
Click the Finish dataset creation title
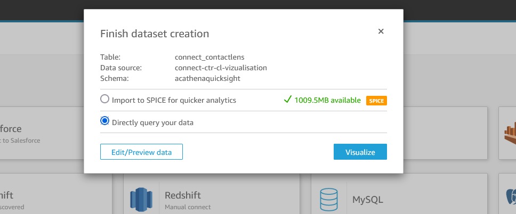tap(155, 34)
